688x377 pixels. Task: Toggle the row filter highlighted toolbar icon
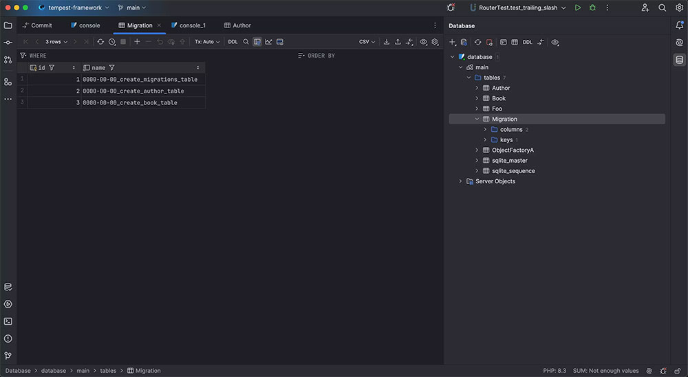[257, 42]
